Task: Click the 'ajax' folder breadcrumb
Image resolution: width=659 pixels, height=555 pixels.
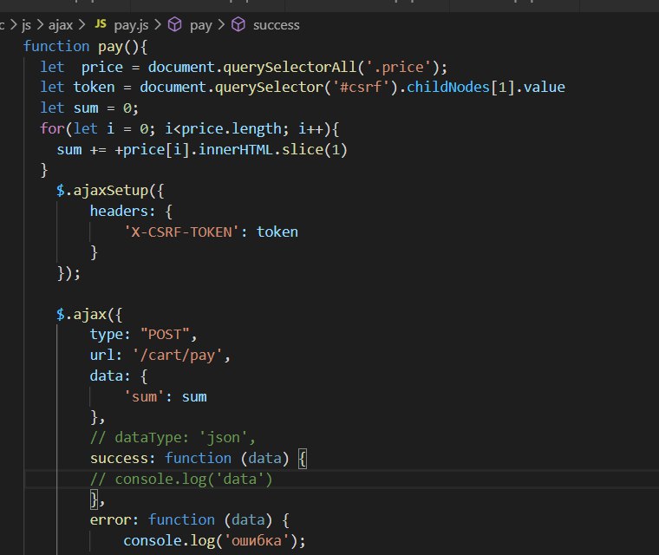Action: coord(61,25)
